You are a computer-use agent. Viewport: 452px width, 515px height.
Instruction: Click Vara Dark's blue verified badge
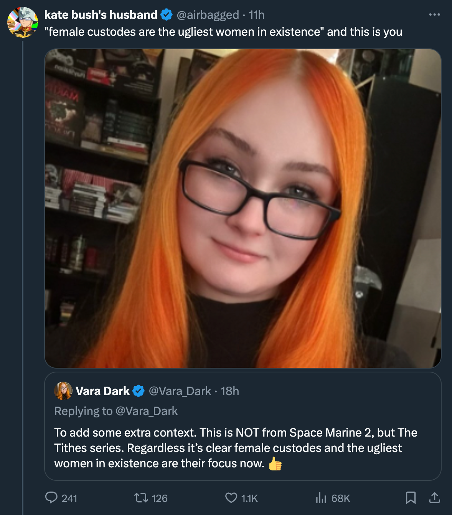[139, 391]
